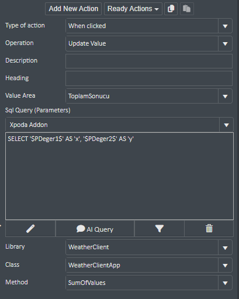Click the funnel filter icon
This screenshot has width=239, height=299.
pos(160,229)
